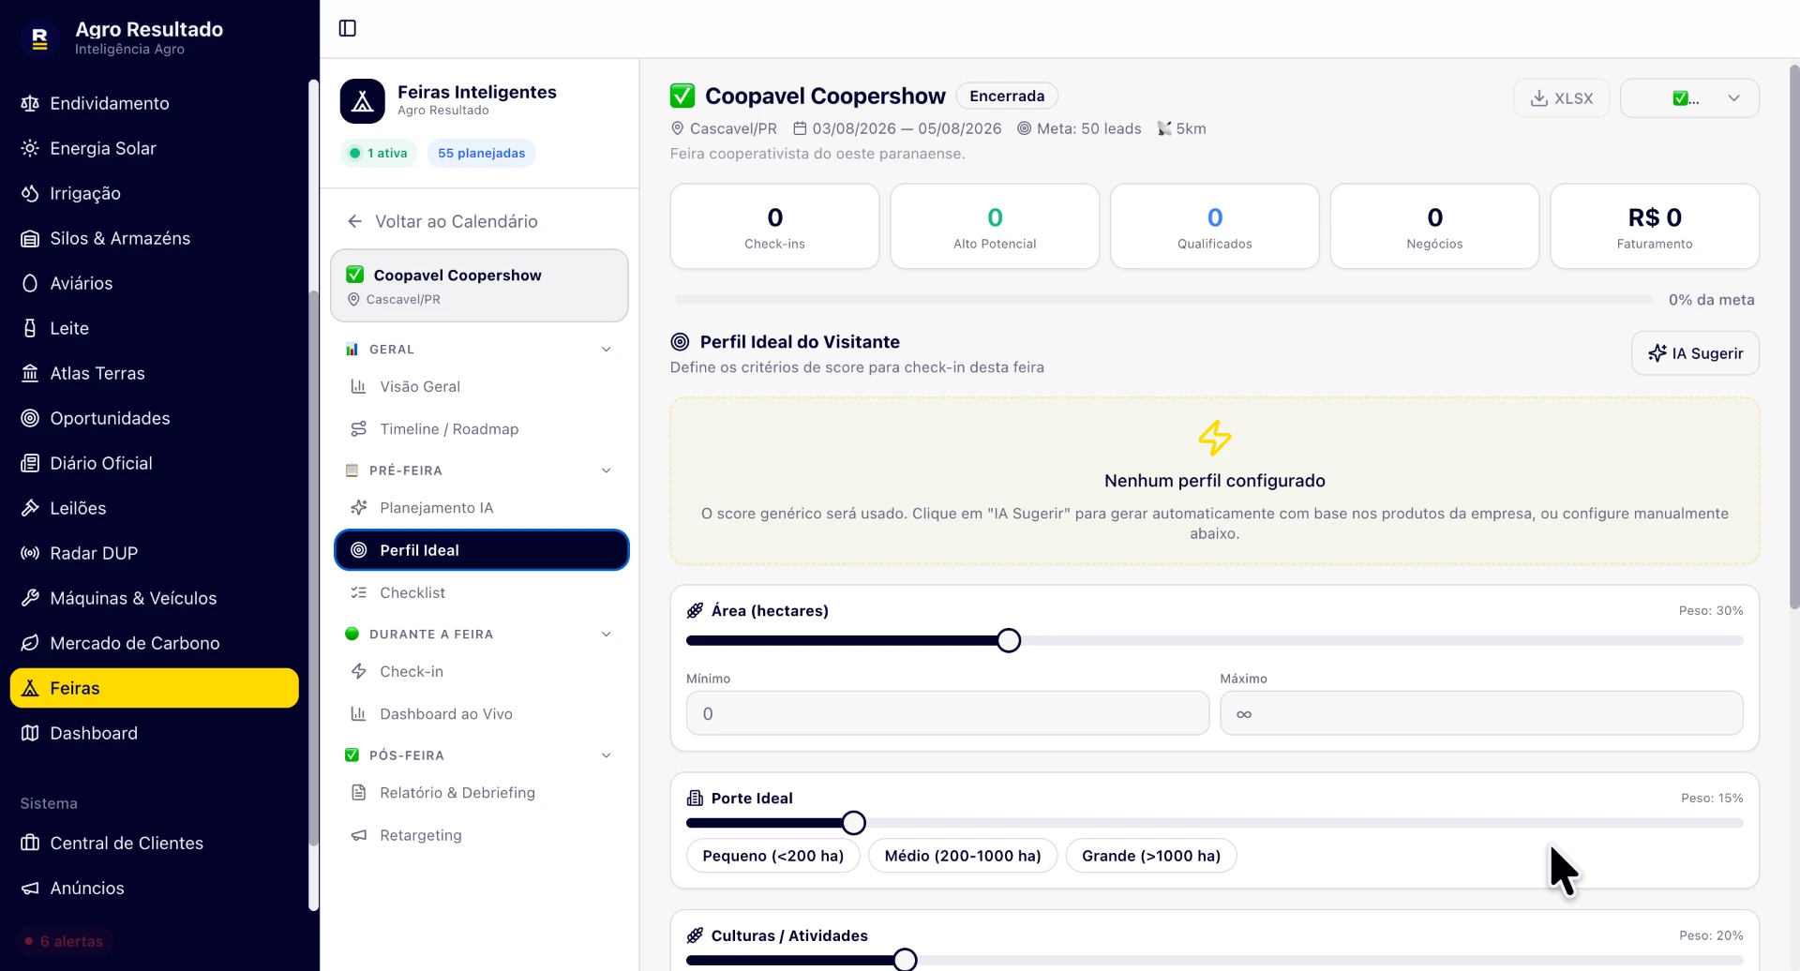This screenshot has width=1800, height=971.
Task: Click the Energia Solar sun icon
Action: [30, 148]
